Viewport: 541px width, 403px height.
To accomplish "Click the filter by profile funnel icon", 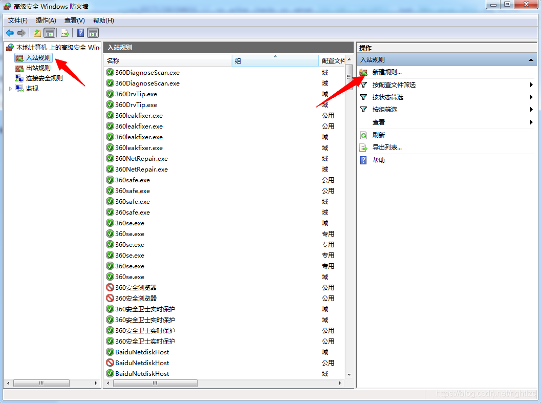I will tap(363, 84).
